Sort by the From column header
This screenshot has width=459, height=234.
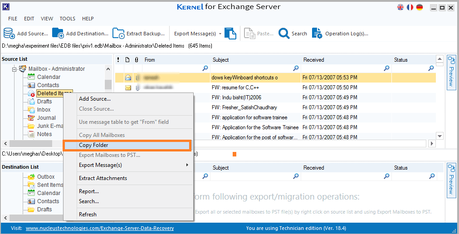click(x=176, y=60)
